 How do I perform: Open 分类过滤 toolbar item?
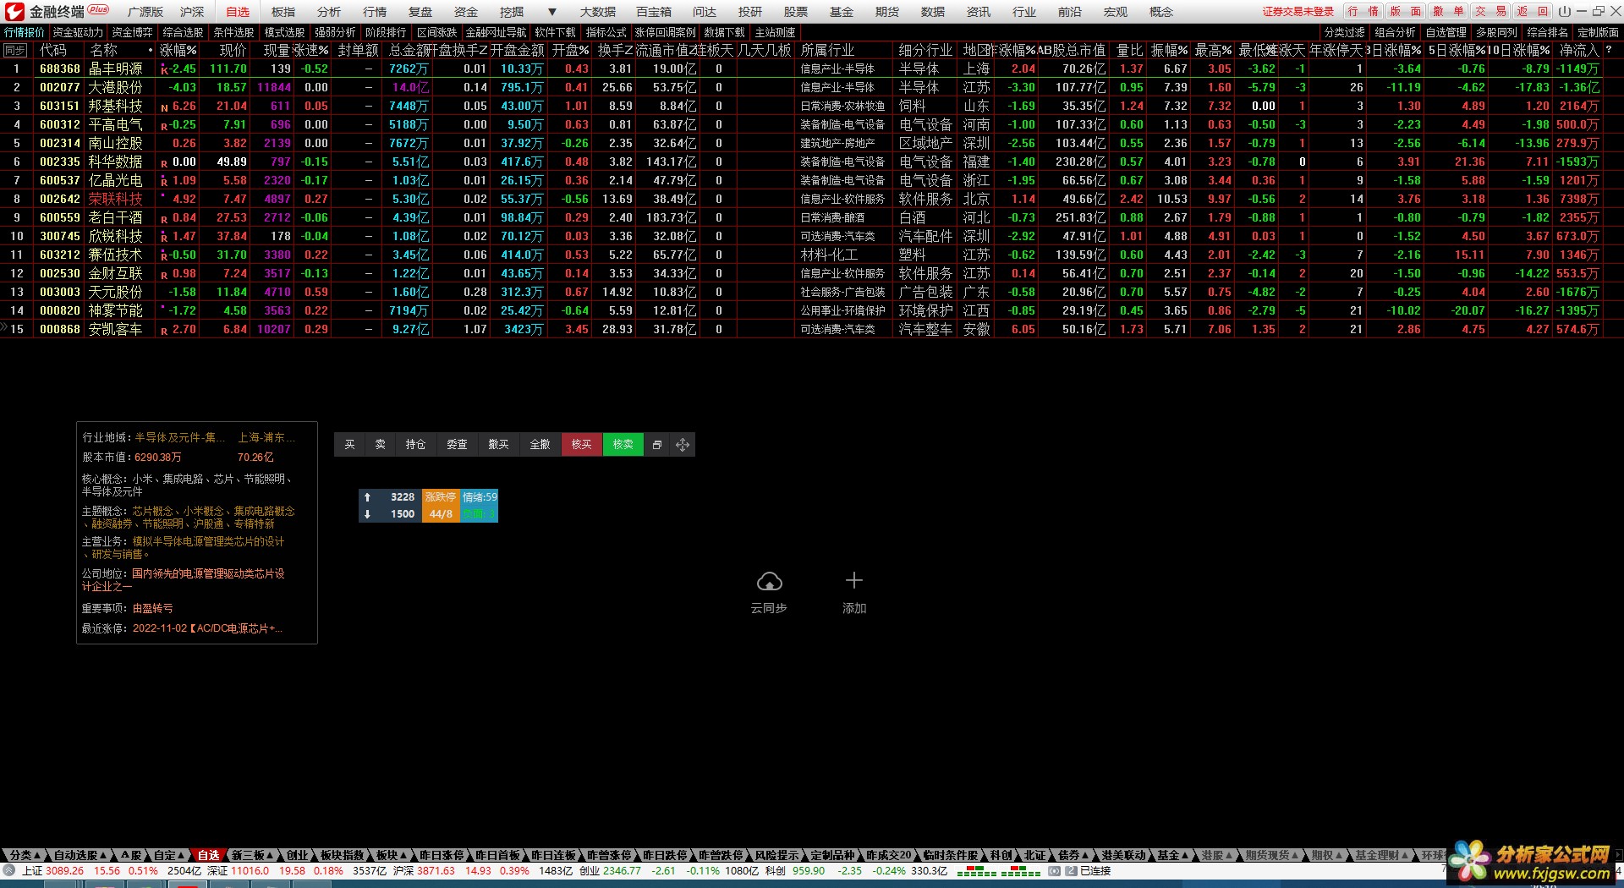pyautogui.click(x=1345, y=32)
